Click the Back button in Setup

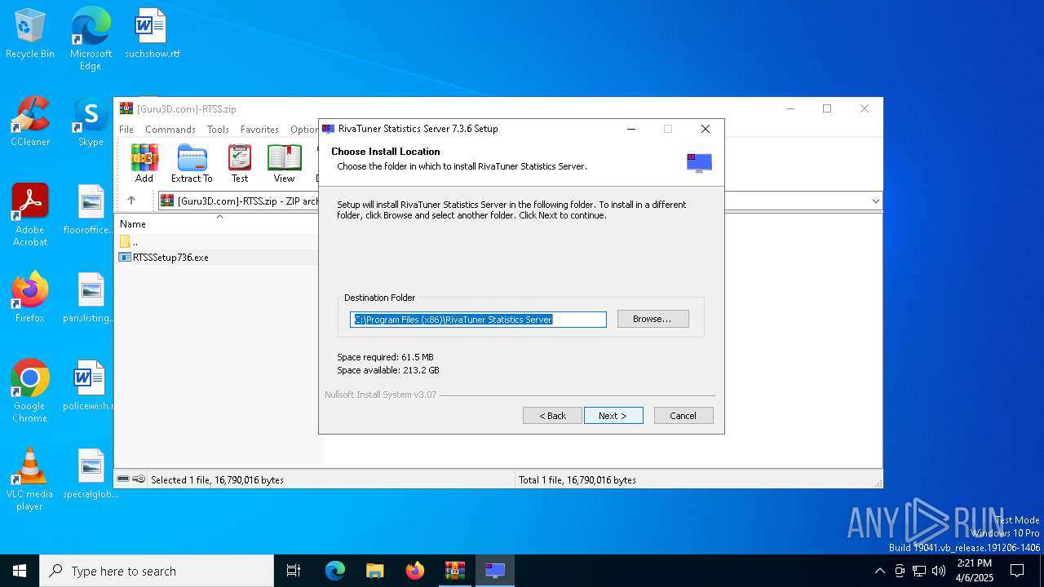pos(552,416)
